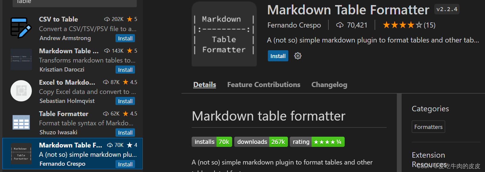Image resolution: width=485 pixels, height=172 pixels.
Task: Open the Excel to Markdown extension icon
Action: (x=21, y=91)
